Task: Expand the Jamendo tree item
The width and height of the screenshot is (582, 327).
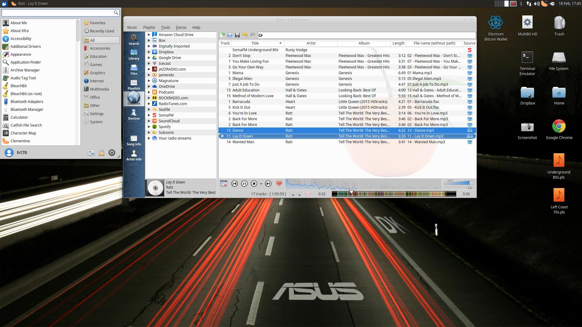Action: tap(149, 75)
